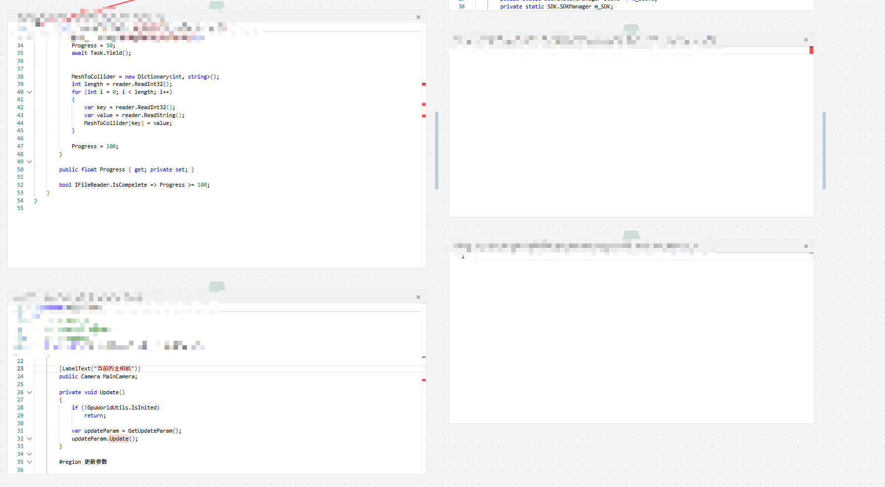Close the empty upper-right code panel

[x=806, y=40]
